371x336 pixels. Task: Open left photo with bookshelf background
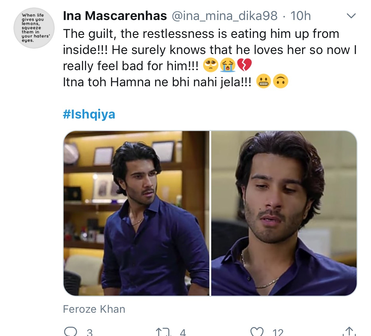[137, 213]
